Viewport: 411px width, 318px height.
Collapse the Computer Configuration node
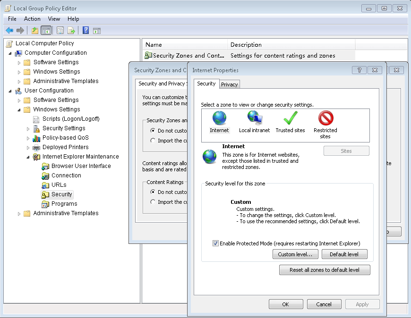[10, 53]
